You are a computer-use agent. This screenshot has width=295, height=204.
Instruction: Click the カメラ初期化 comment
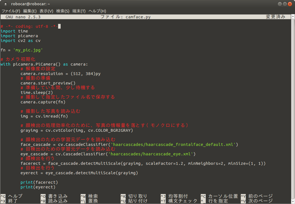[x=18, y=59]
